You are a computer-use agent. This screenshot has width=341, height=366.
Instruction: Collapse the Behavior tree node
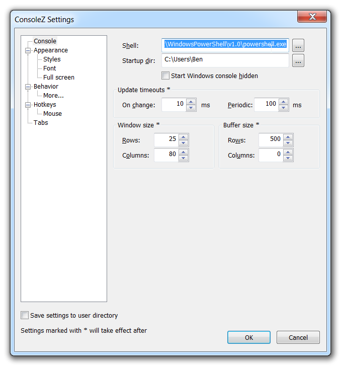point(28,87)
